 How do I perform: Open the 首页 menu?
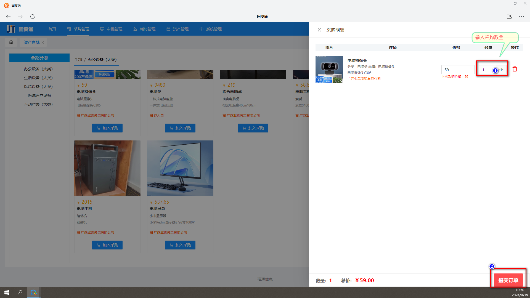52,29
